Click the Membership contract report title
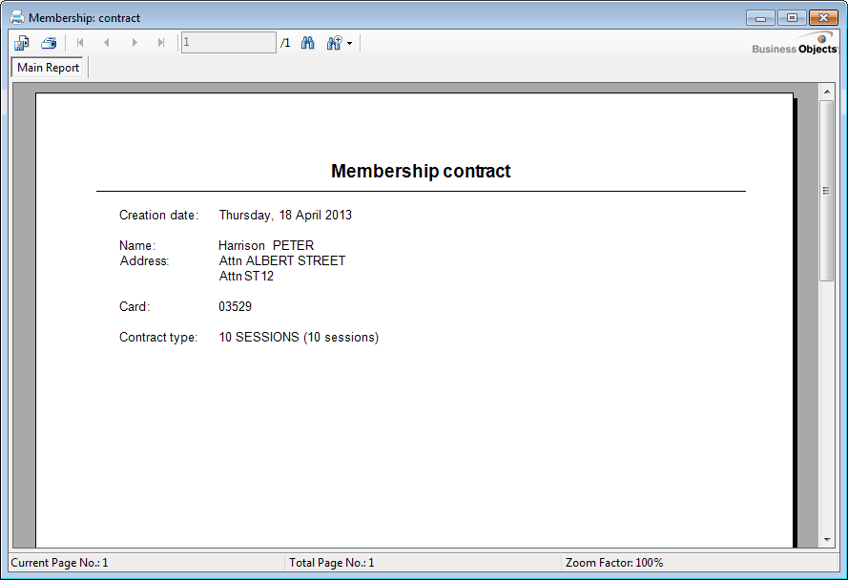This screenshot has height=580, width=848. [x=421, y=172]
